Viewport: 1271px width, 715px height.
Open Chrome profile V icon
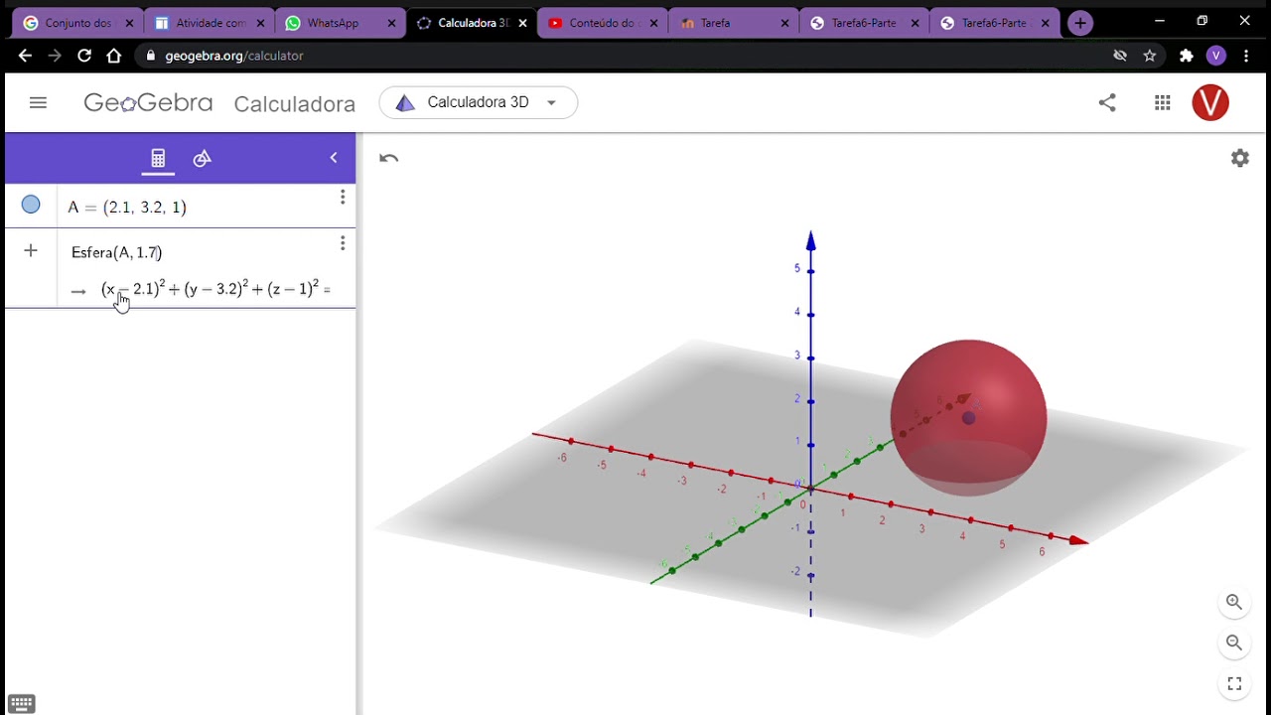coord(1215,56)
